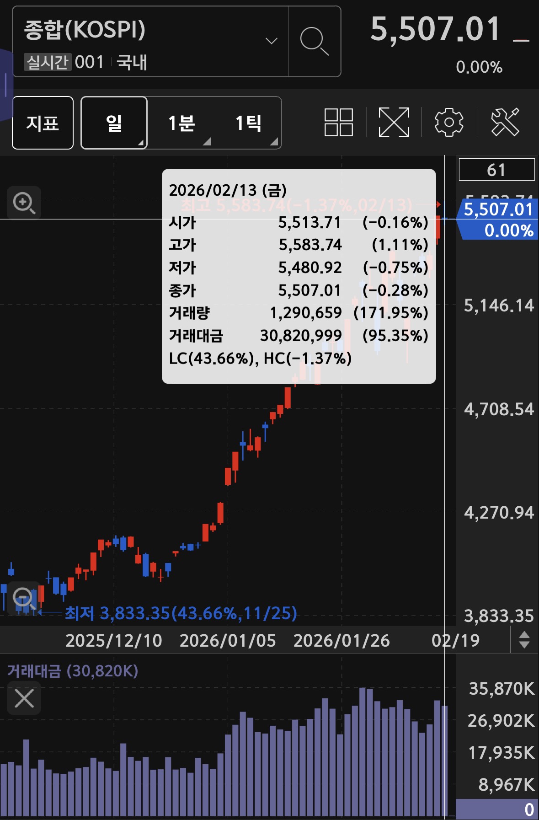This screenshot has width=539, height=820.
Task: Click the 최저 3,833.35 low label
Action: (181, 613)
